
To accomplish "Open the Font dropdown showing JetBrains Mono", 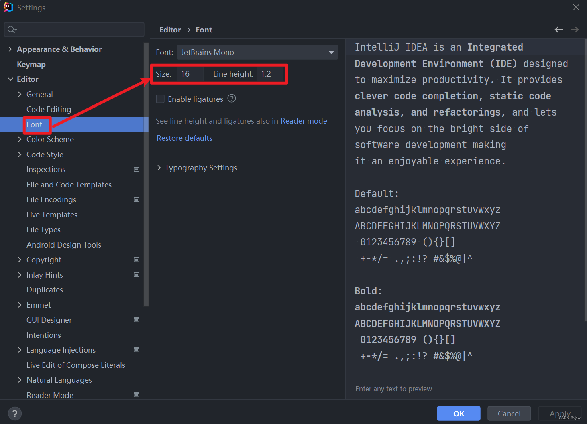I will (x=257, y=52).
